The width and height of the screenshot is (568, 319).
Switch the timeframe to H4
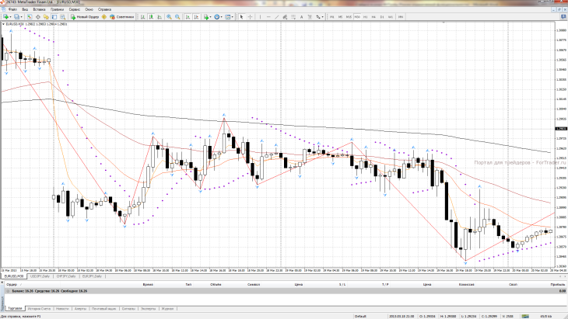[373, 17]
